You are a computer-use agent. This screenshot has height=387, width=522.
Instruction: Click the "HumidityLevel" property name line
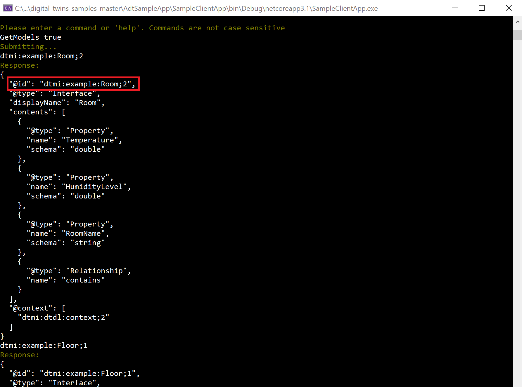coord(79,187)
